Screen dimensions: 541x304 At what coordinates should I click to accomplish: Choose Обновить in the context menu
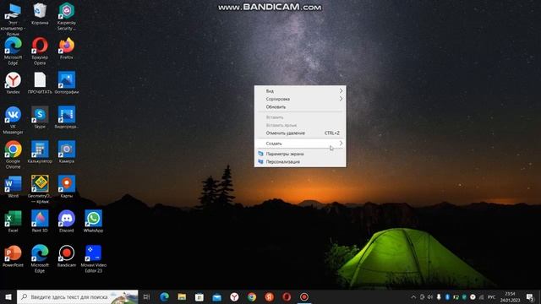click(300, 107)
